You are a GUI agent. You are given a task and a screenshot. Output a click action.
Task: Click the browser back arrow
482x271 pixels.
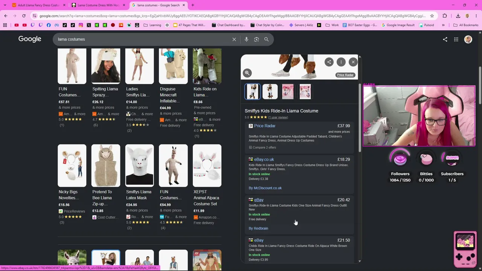6,16
